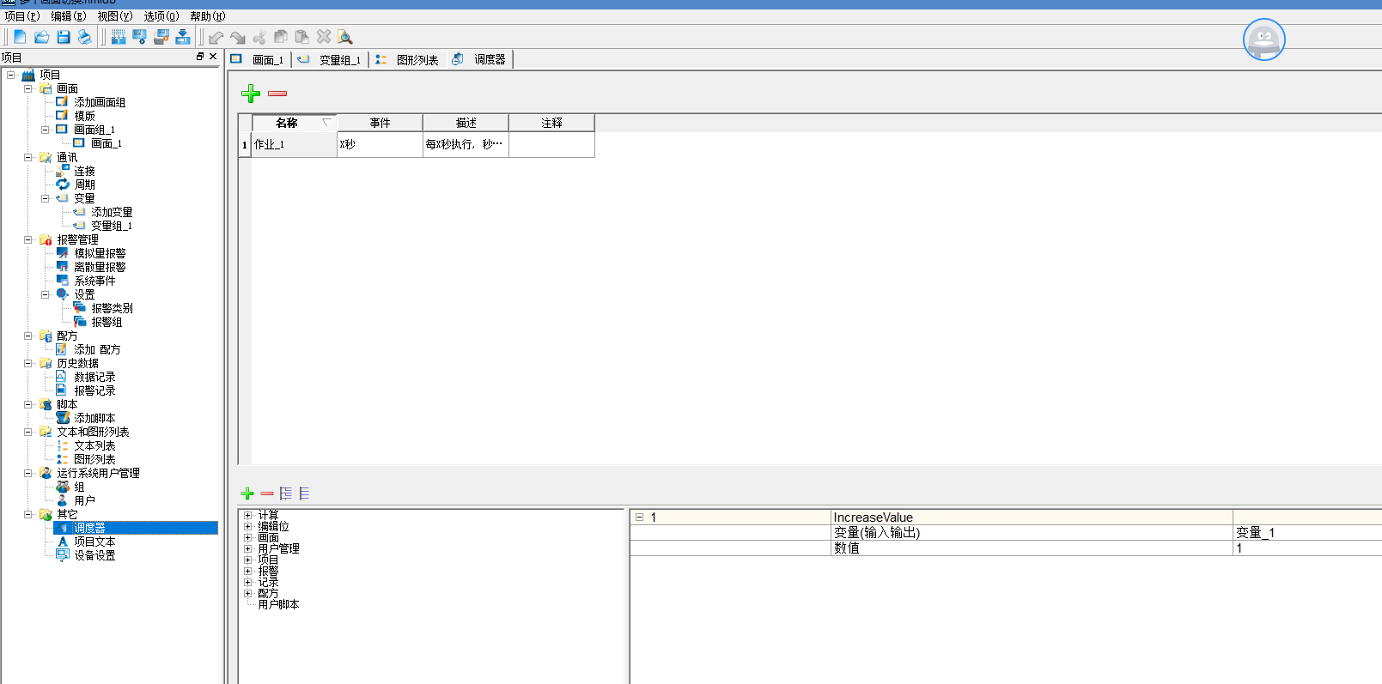Click the Find magnifier toolbar icon
The height and width of the screenshot is (684, 1382).
point(345,37)
